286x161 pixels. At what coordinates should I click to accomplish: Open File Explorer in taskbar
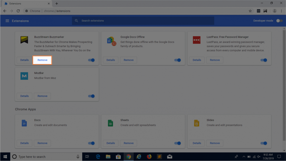[x=108, y=157]
